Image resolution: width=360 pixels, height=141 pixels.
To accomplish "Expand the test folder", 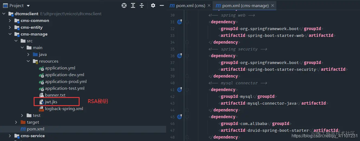I will tap(22, 115).
